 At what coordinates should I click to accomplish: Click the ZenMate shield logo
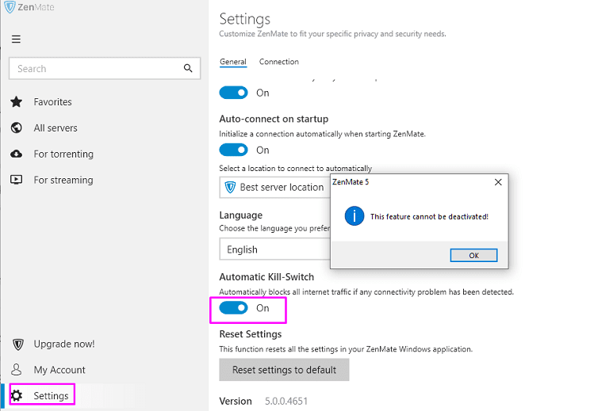pos(10,7)
